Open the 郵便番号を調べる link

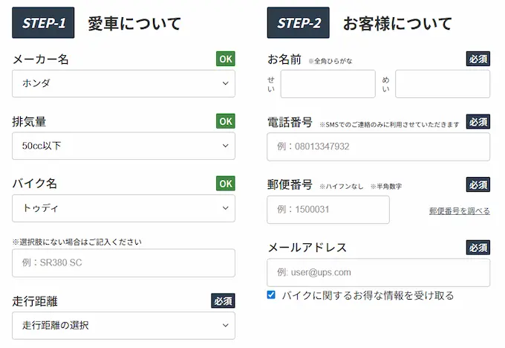point(459,211)
